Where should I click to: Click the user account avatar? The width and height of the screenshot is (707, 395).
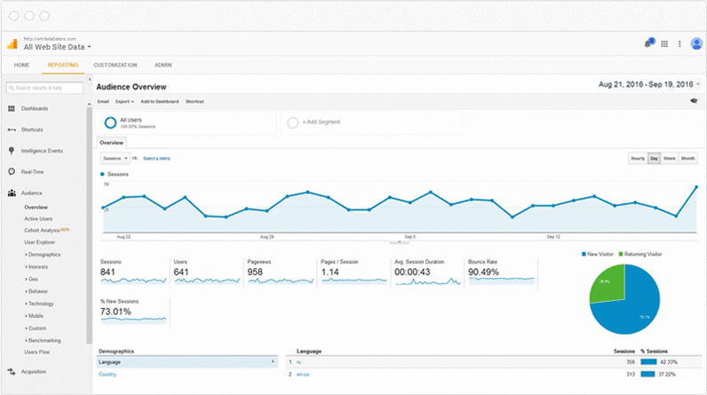pyautogui.click(x=696, y=43)
